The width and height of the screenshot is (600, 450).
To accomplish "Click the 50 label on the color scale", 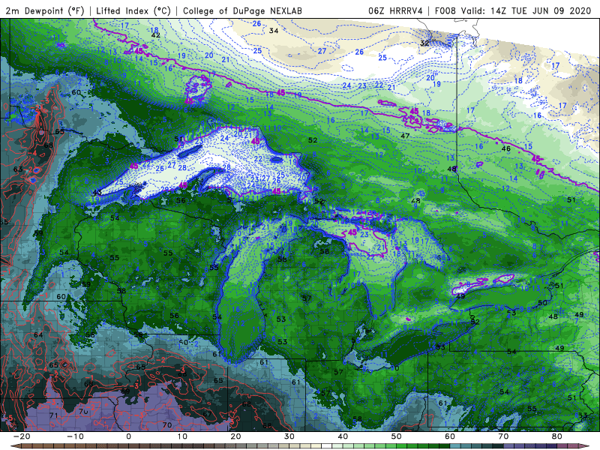I will coord(397,436).
